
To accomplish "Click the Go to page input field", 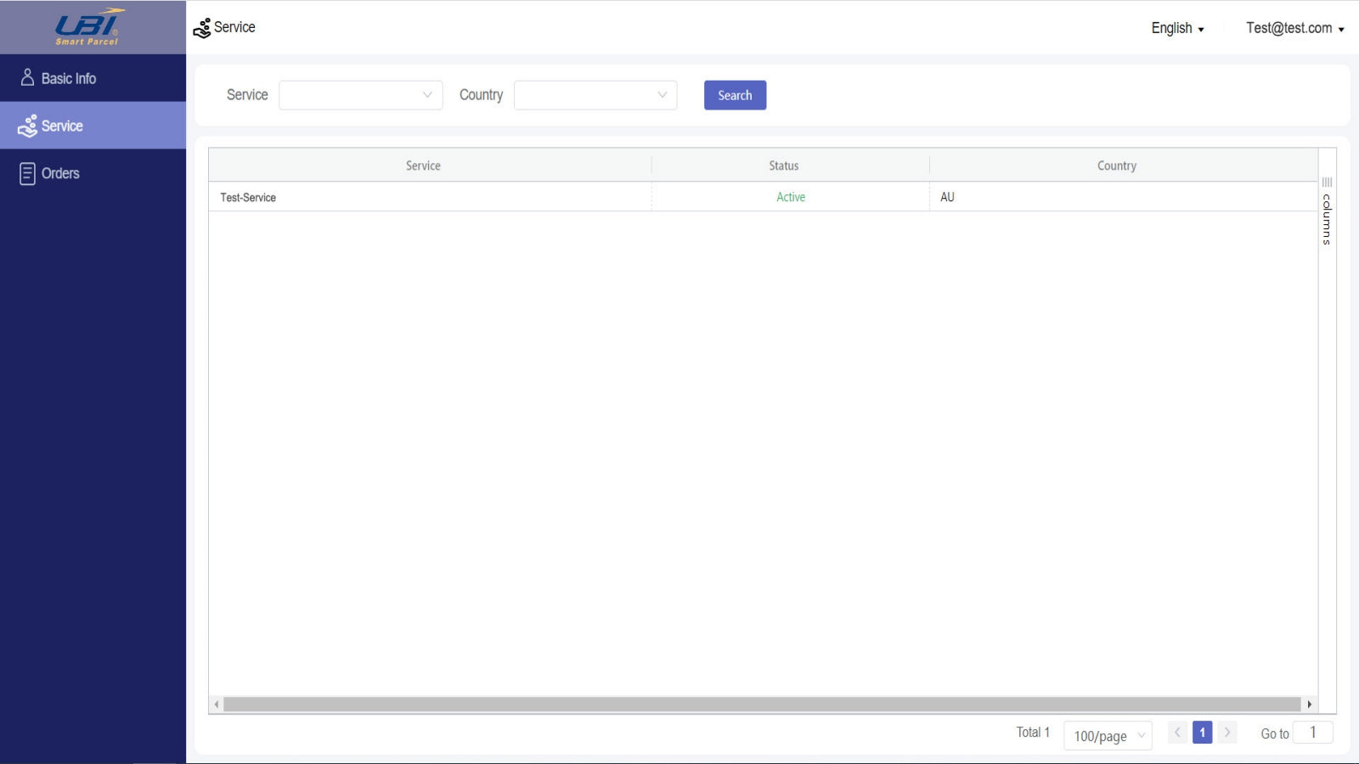I will click(1312, 732).
